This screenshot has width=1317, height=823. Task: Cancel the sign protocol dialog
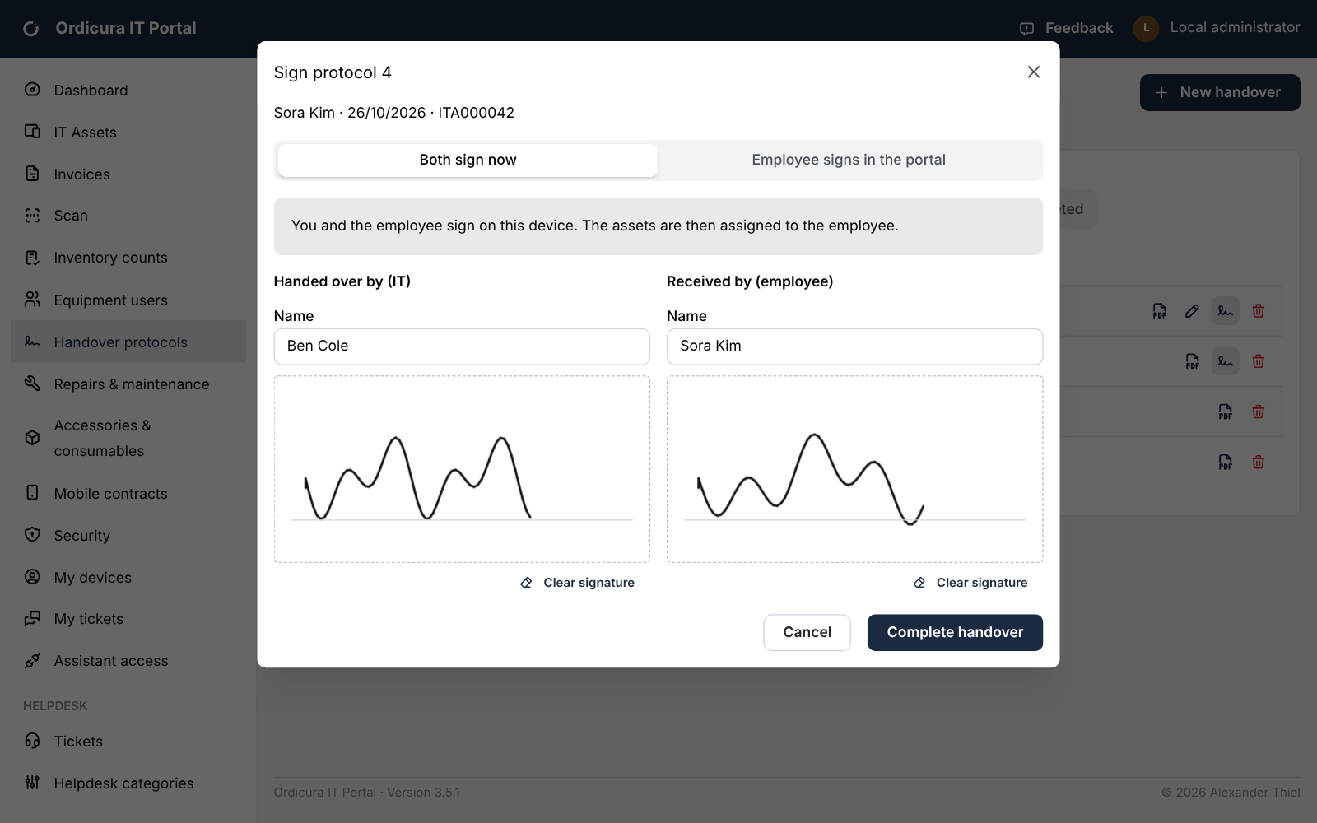807,632
